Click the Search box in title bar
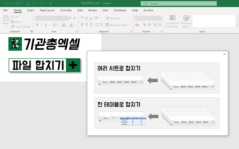The image size is (239, 149). click(x=179, y=4)
